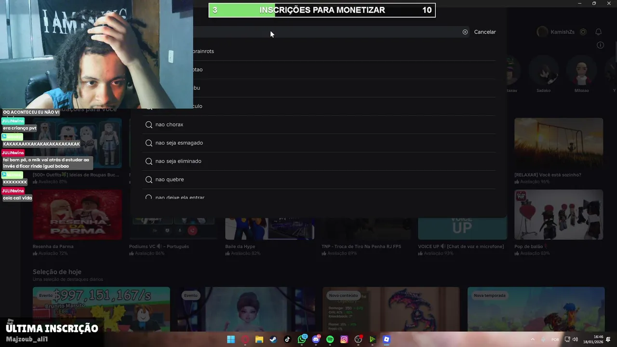Image resolution: width=617 pixels, height=347 pixels.
Task: Click the magnifier icon beside 'nao chorax'
Action: pos(149,124)
